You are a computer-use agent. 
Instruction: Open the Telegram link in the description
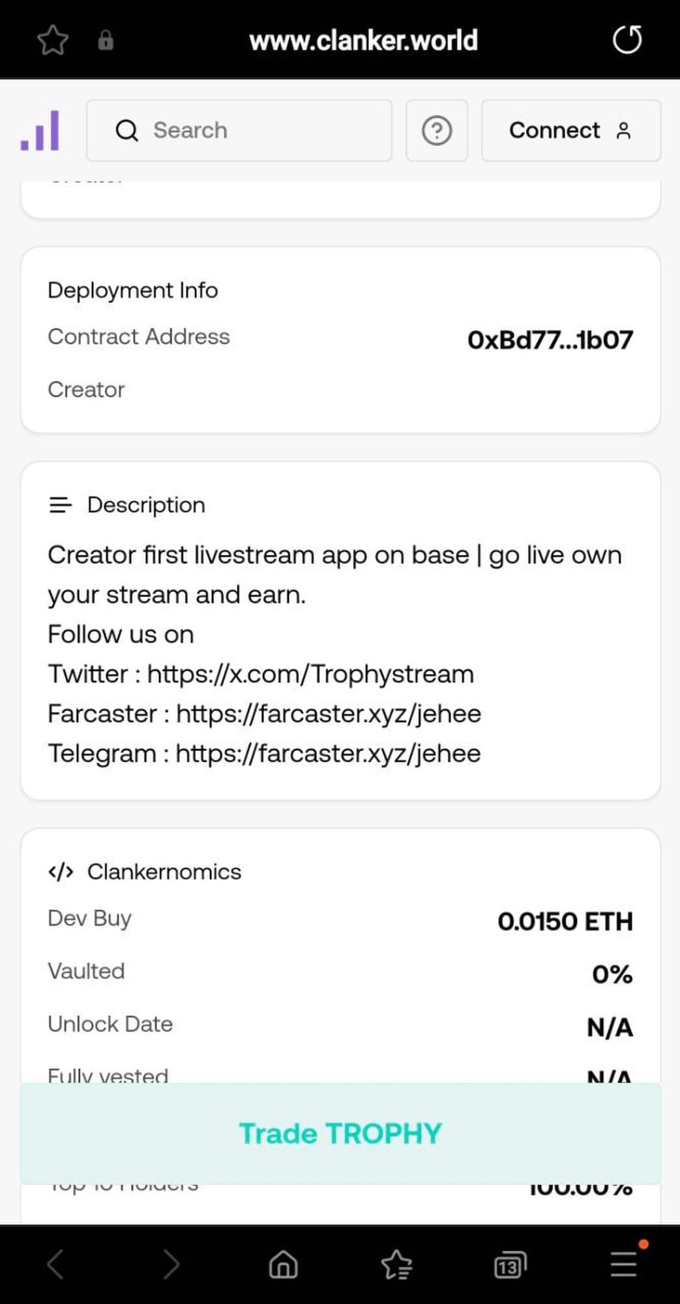[x=328, y=754]
